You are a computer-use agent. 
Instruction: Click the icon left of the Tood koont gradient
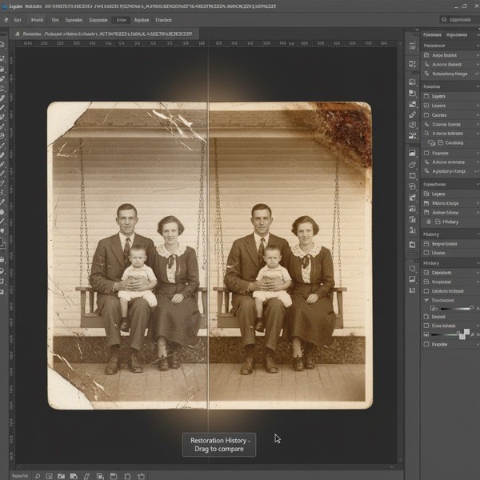433,308
